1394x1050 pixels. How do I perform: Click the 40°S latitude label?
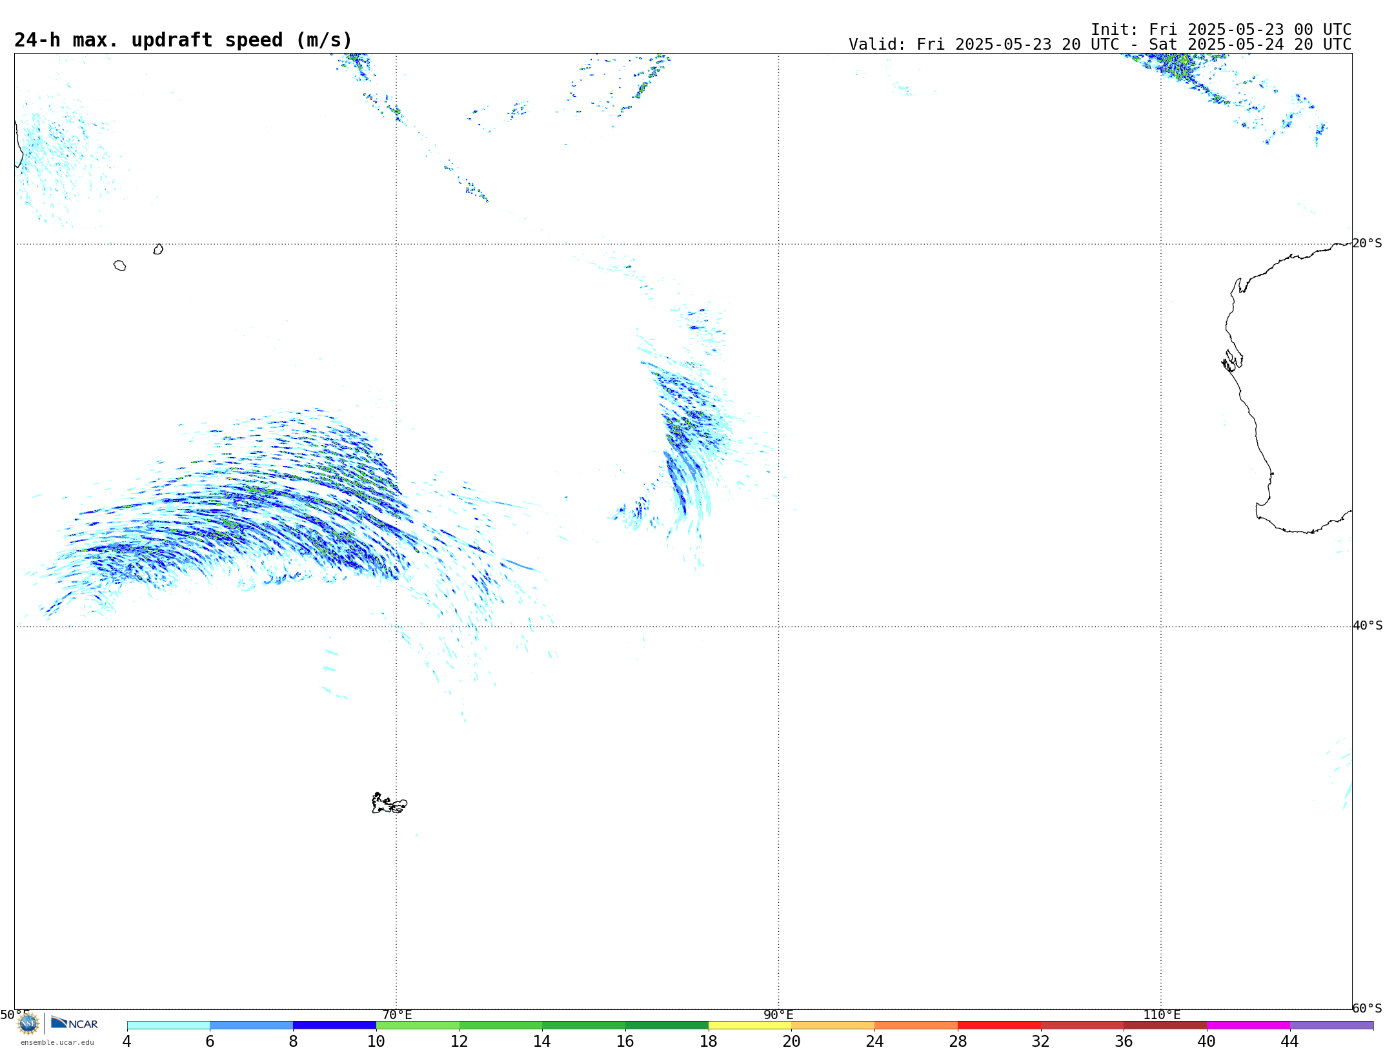tap(1368, 626)
